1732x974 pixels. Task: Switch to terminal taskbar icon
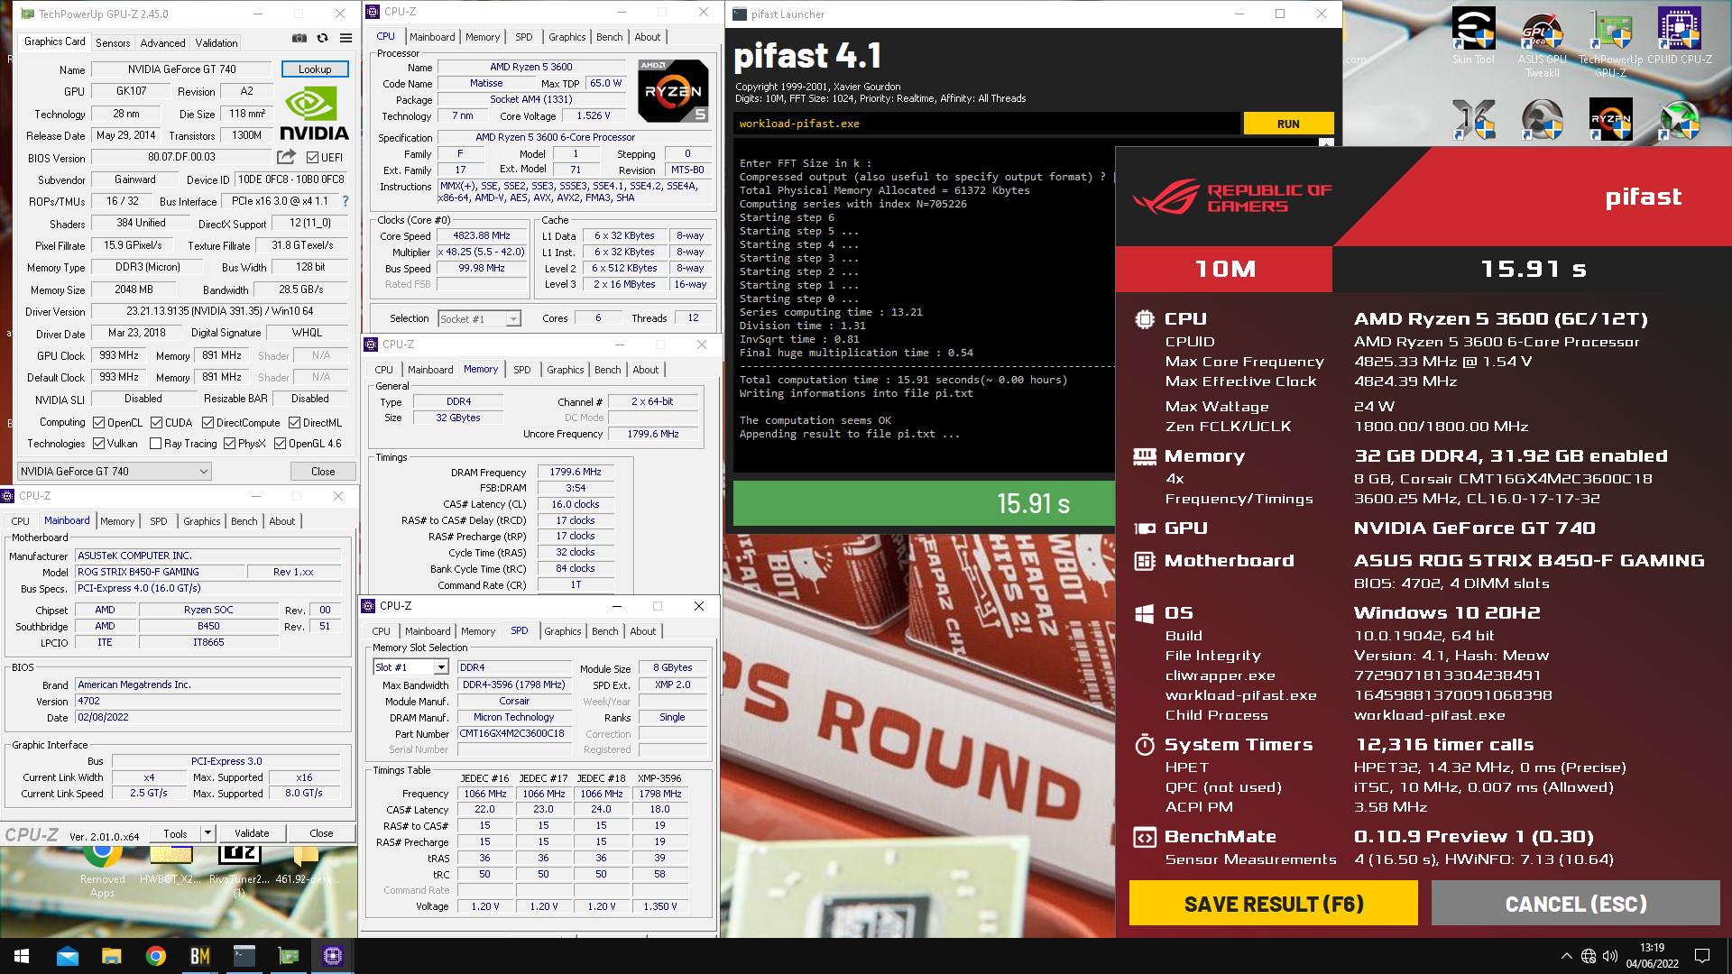coord(244,956)
